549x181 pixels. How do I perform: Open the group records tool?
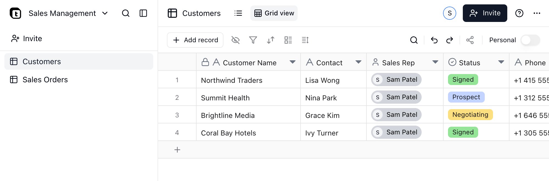(288, 40)
